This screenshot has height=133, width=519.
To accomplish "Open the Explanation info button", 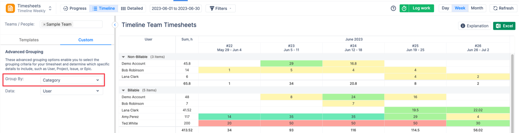I will [474, 26].
